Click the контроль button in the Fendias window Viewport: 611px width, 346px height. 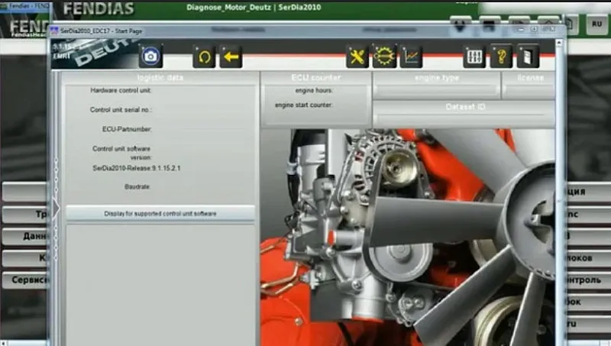click(587, 280)
